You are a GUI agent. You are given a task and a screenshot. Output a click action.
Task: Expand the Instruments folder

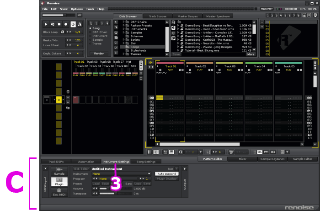(x=123, y=29)
